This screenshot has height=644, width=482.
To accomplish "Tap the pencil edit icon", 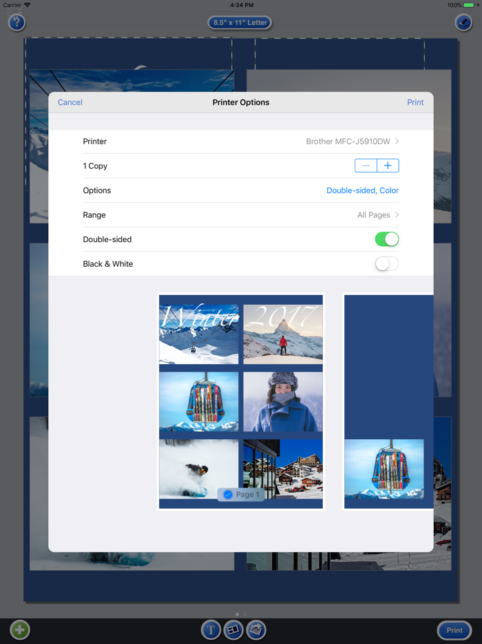I will (x=463, y=22).
